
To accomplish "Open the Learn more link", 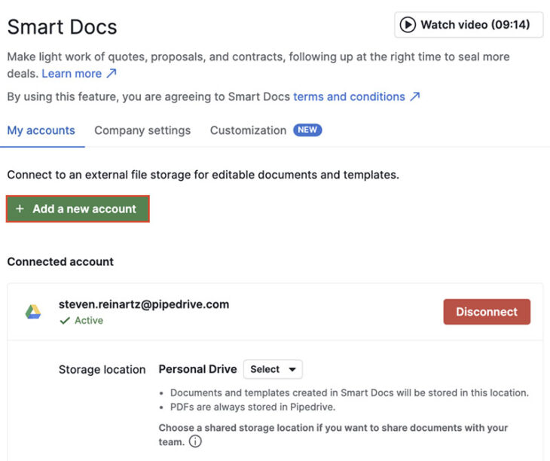I will point(79,74).
